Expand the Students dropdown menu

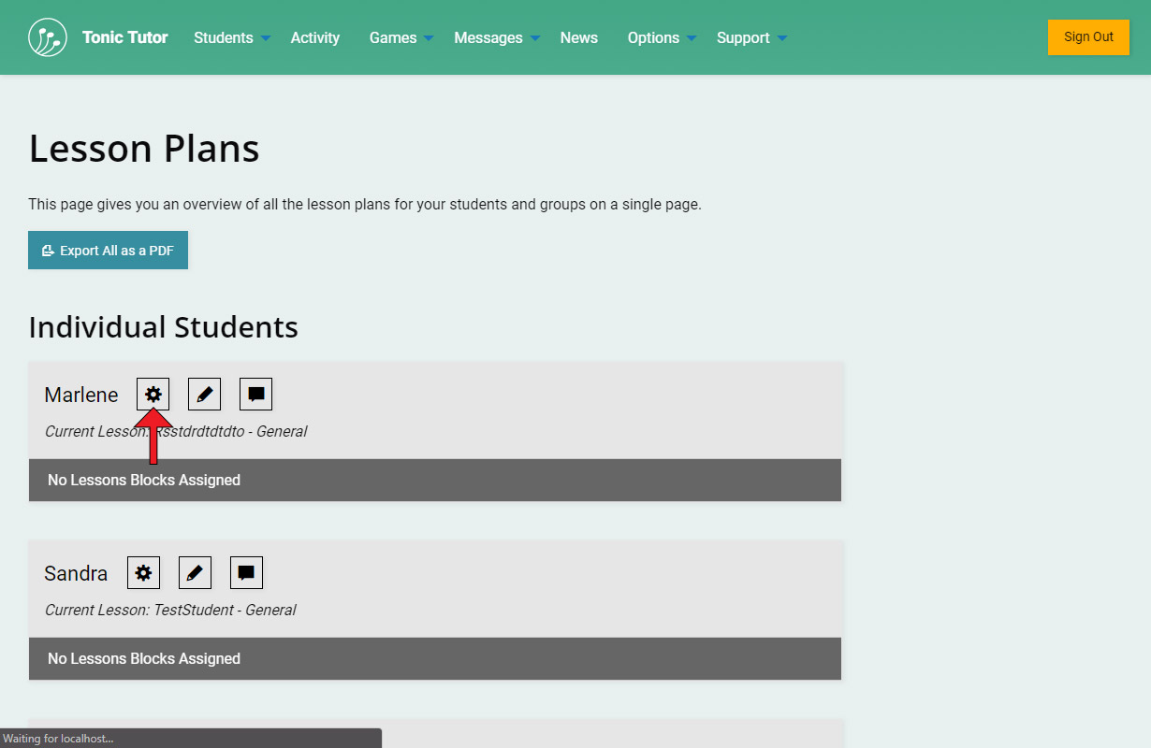[x=231, y=38]
